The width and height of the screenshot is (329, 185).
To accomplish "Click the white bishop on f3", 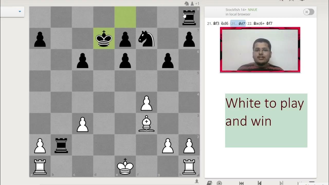I will 147,124.
